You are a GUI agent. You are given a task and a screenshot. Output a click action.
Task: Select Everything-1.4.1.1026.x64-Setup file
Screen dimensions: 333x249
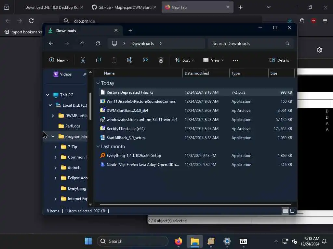coord(196,156)
